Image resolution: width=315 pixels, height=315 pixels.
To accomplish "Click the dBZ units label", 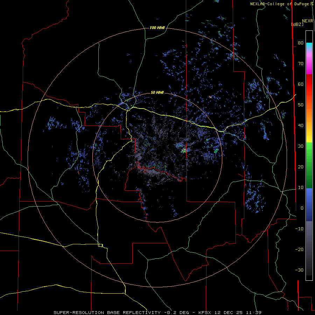I will [x=297, y=24].
